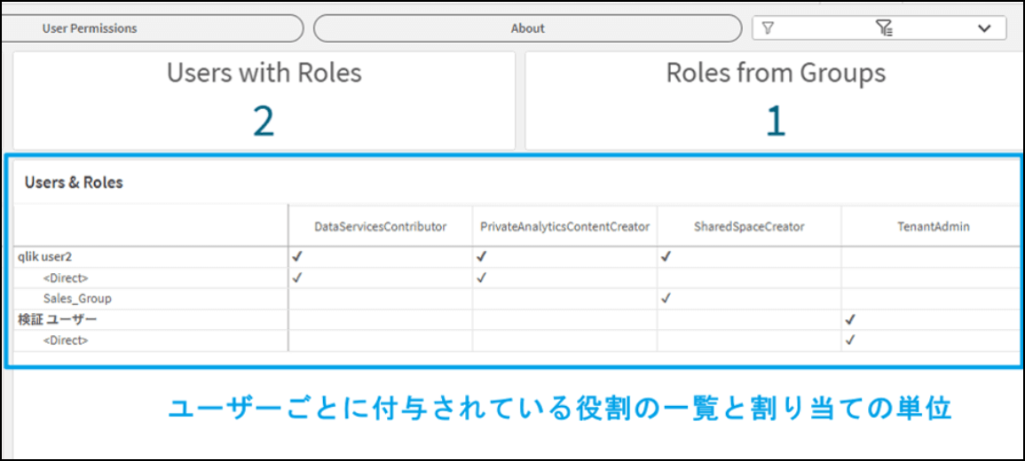Open the User Permissions tab
Image resolution: width=1025 pixels, height=461 pixels.
tap(90, 28)
